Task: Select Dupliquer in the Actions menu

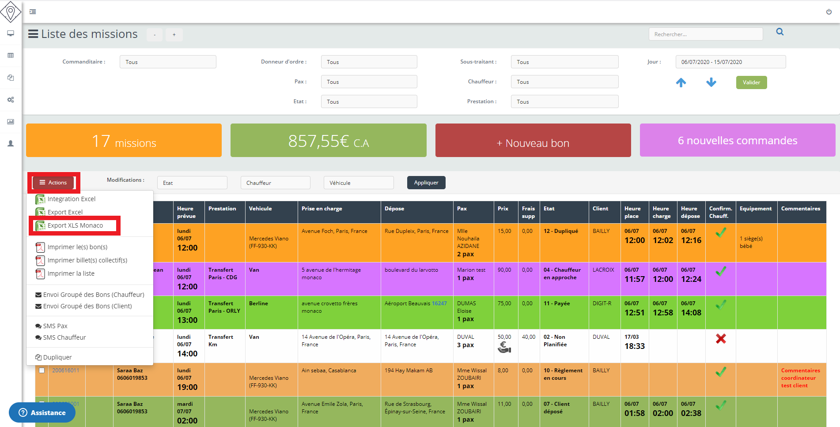Action: [57, 357]
